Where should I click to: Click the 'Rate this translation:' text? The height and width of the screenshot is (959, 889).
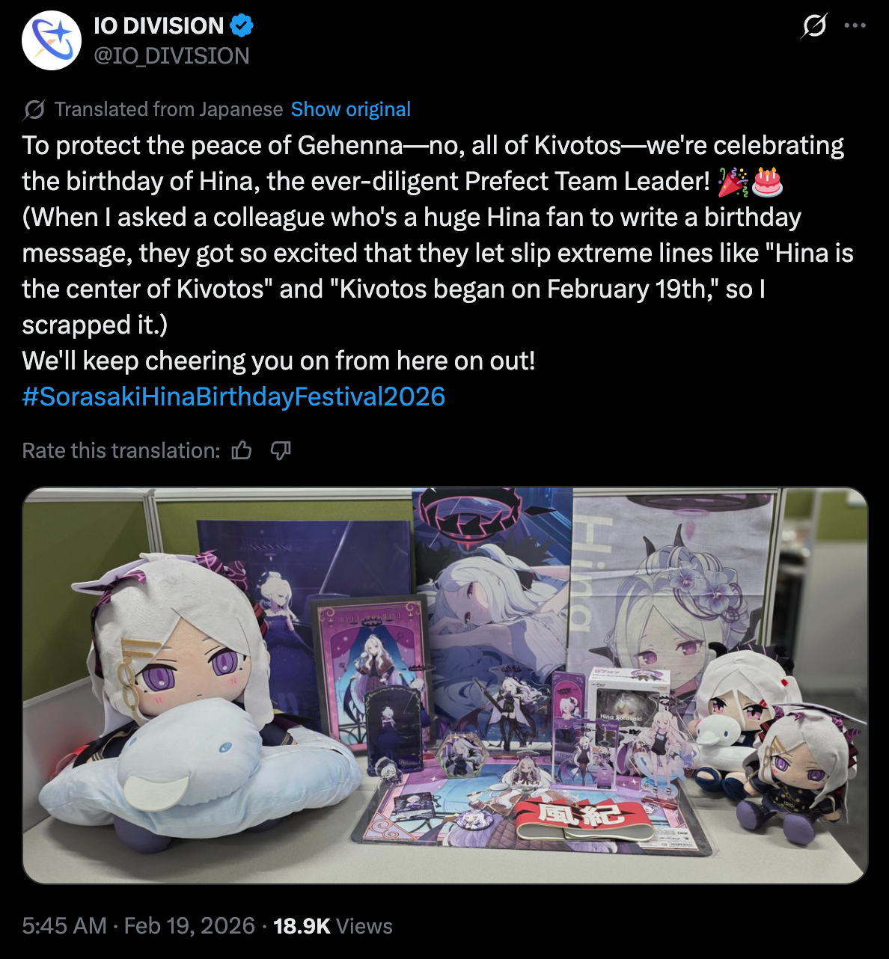click(x=121, y=450)
